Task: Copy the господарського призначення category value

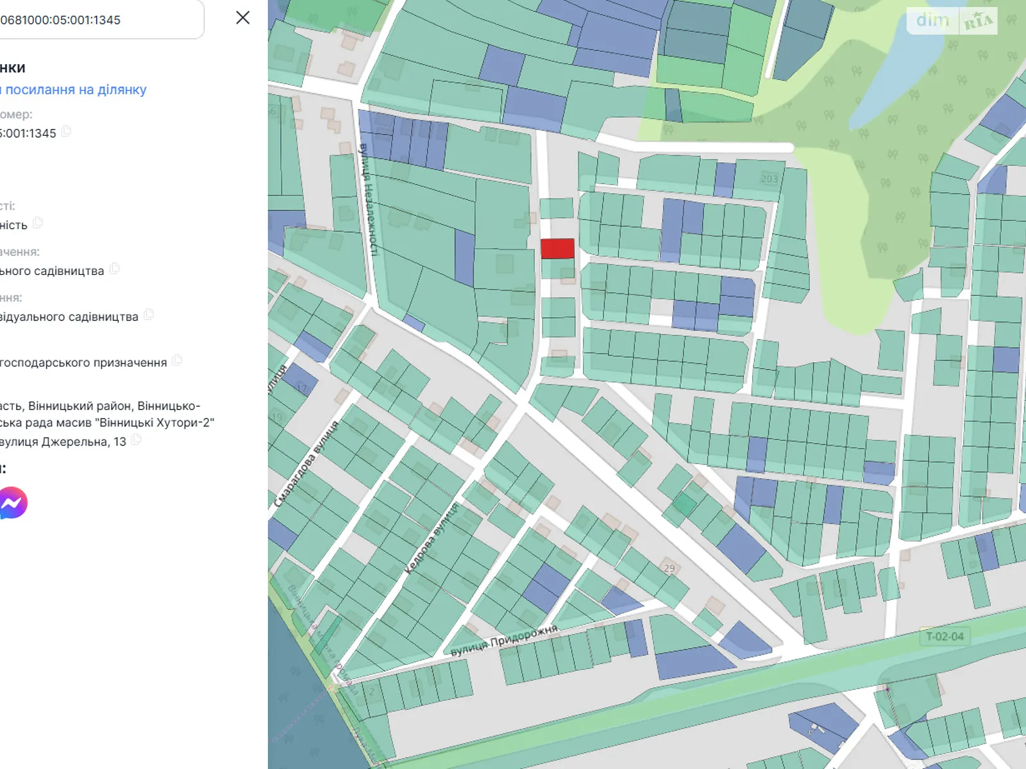Action: [177, 361]
